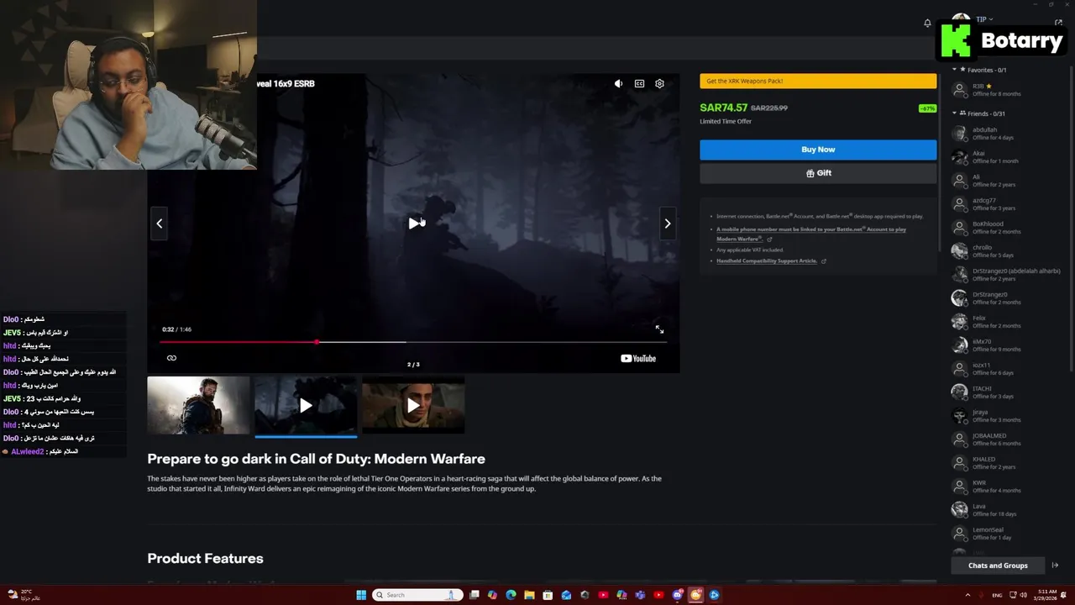Click the Get the XRK Weapons Pack banner
Image resolution: width=1075 pixels, height=605 pixels.
tap(818, 81)
